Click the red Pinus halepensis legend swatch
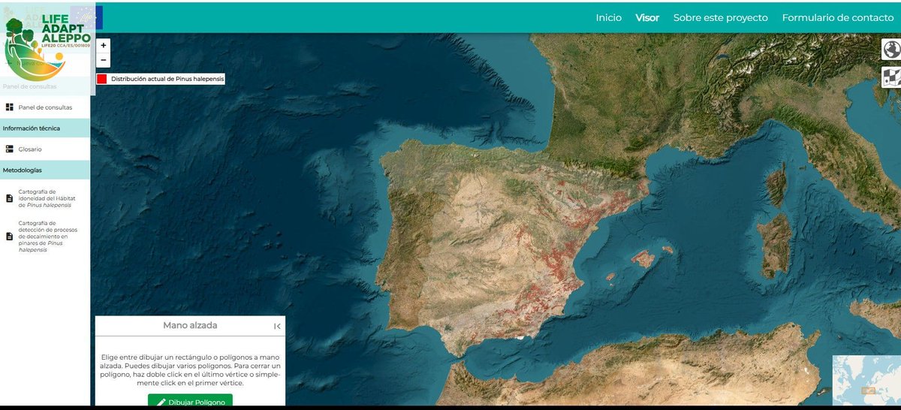 [101, 78]
